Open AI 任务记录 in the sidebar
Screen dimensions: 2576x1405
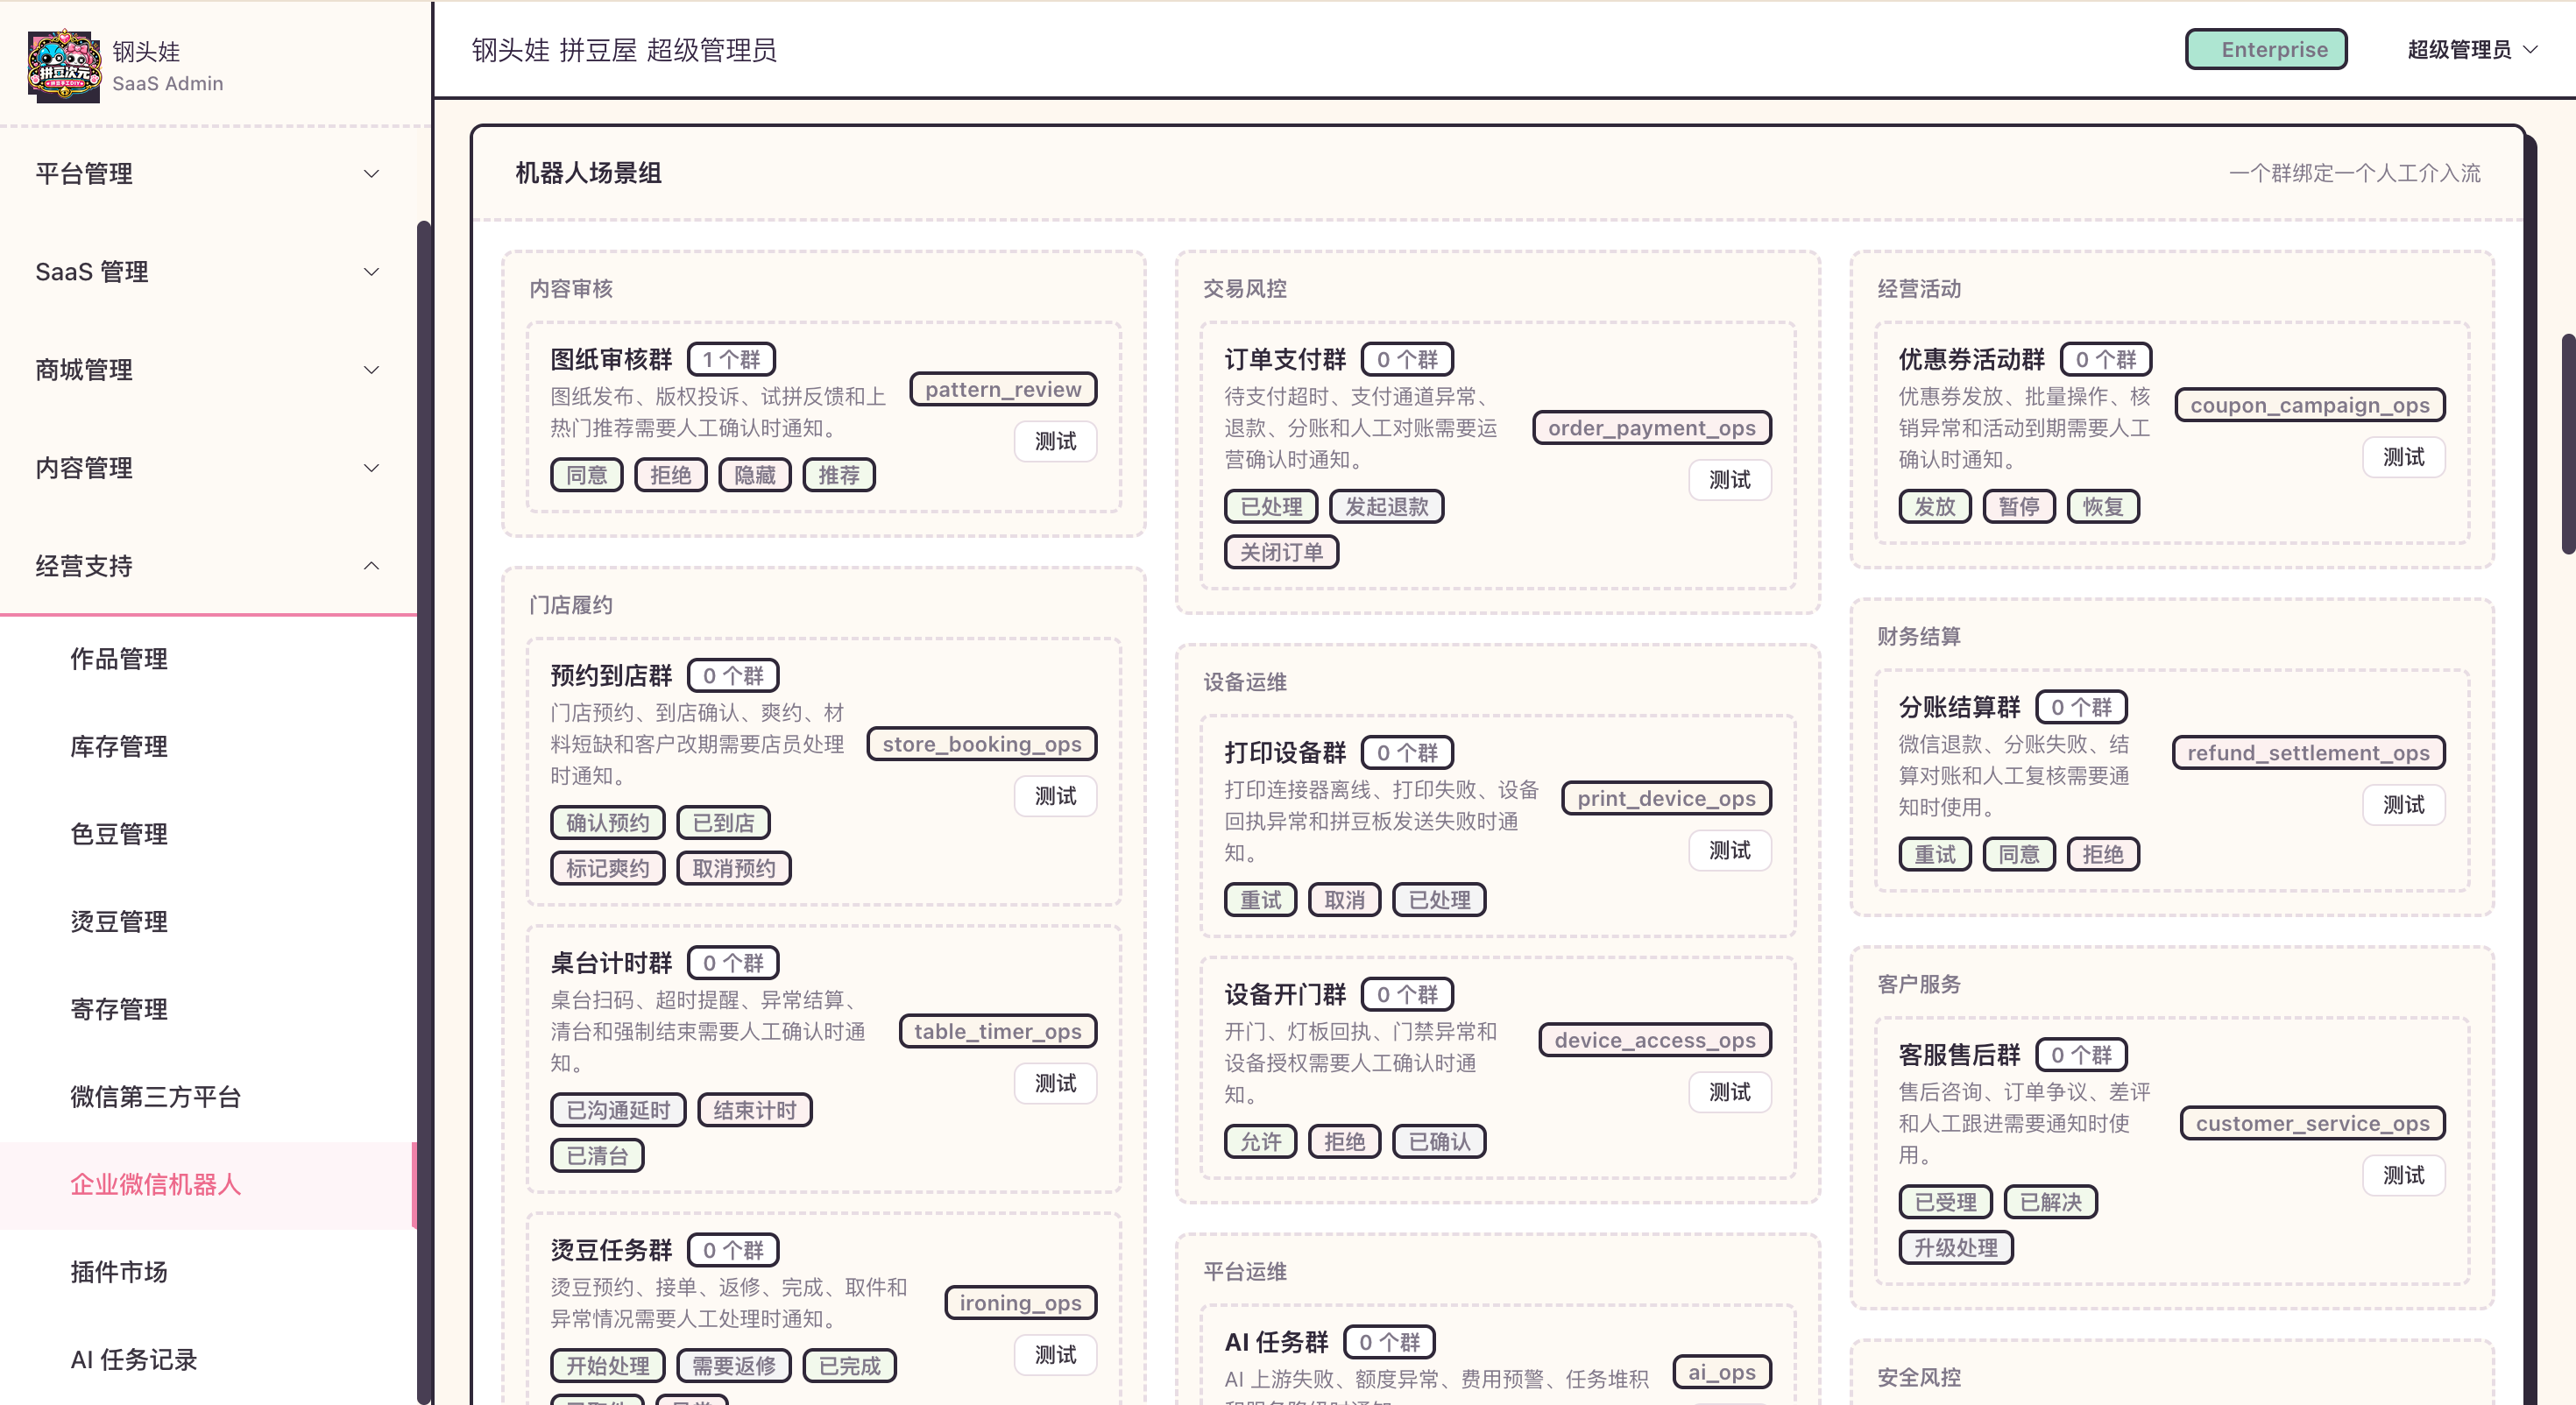pos(208,1360)
